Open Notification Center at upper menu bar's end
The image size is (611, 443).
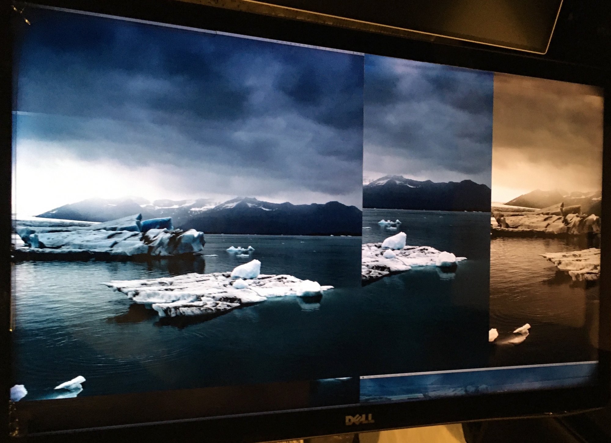click(361, 54)
